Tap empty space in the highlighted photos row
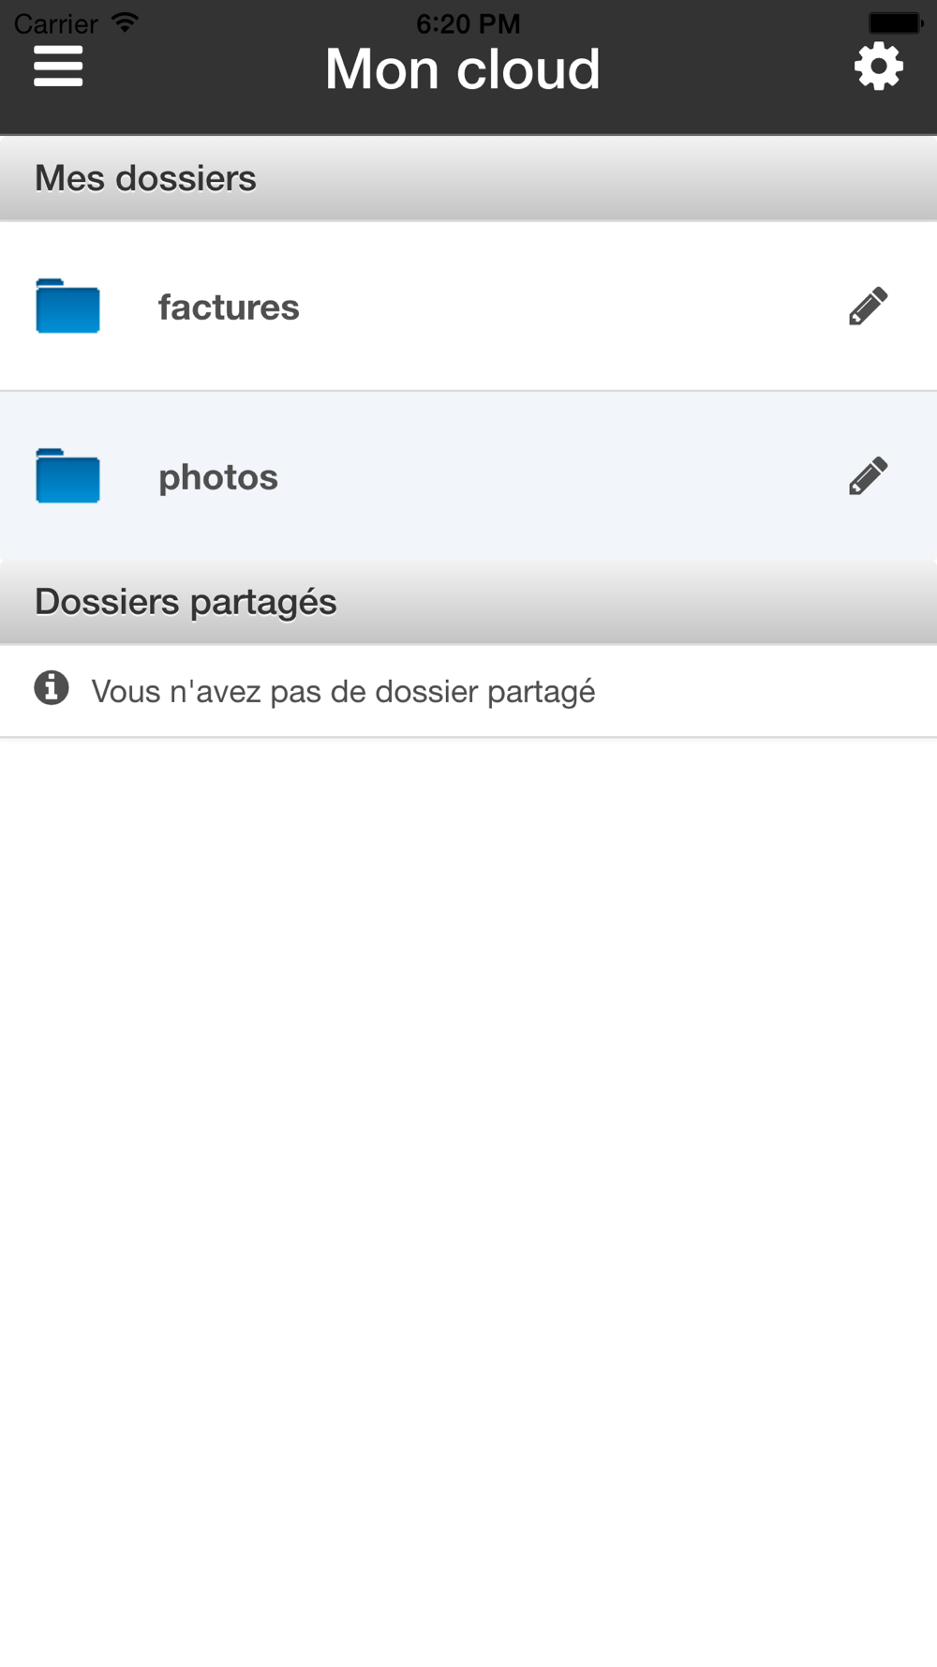This screenshot has height=1667, width=937. [x=562, y=476]
